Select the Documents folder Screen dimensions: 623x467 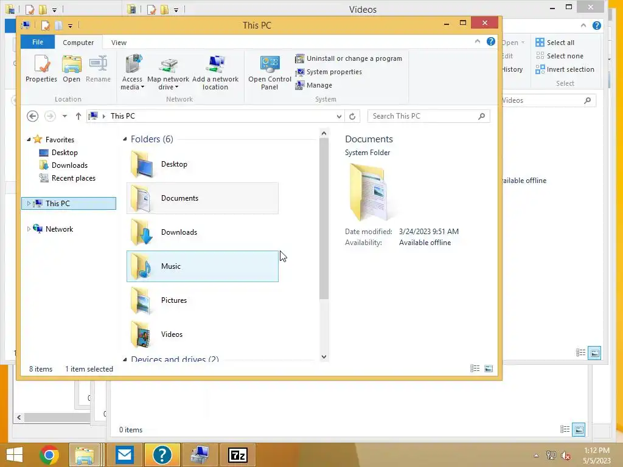202,198
